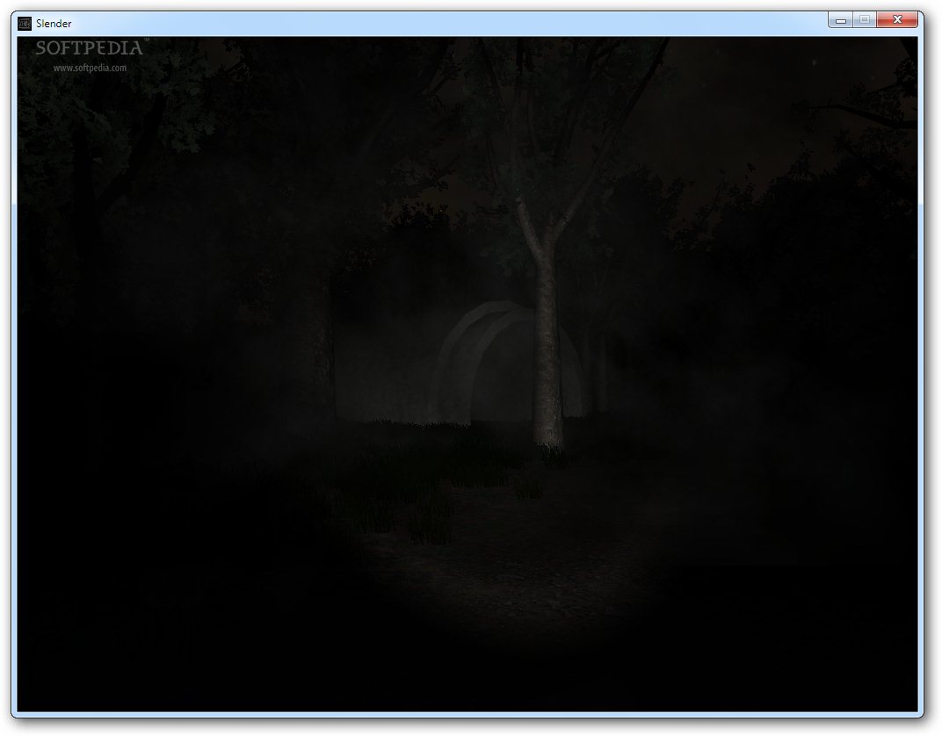Close the Slender game window
942x736 pixels.
point(897,20)
